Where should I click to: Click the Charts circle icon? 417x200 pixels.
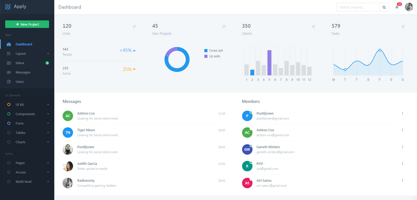9,142
